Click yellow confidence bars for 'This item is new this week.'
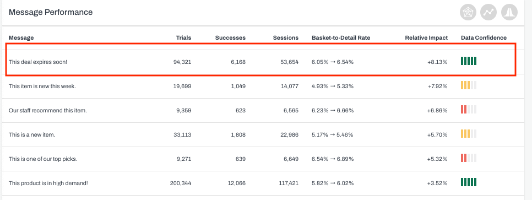Image resolution: width=532 pixels, height=200 pixels. (469, 85)
